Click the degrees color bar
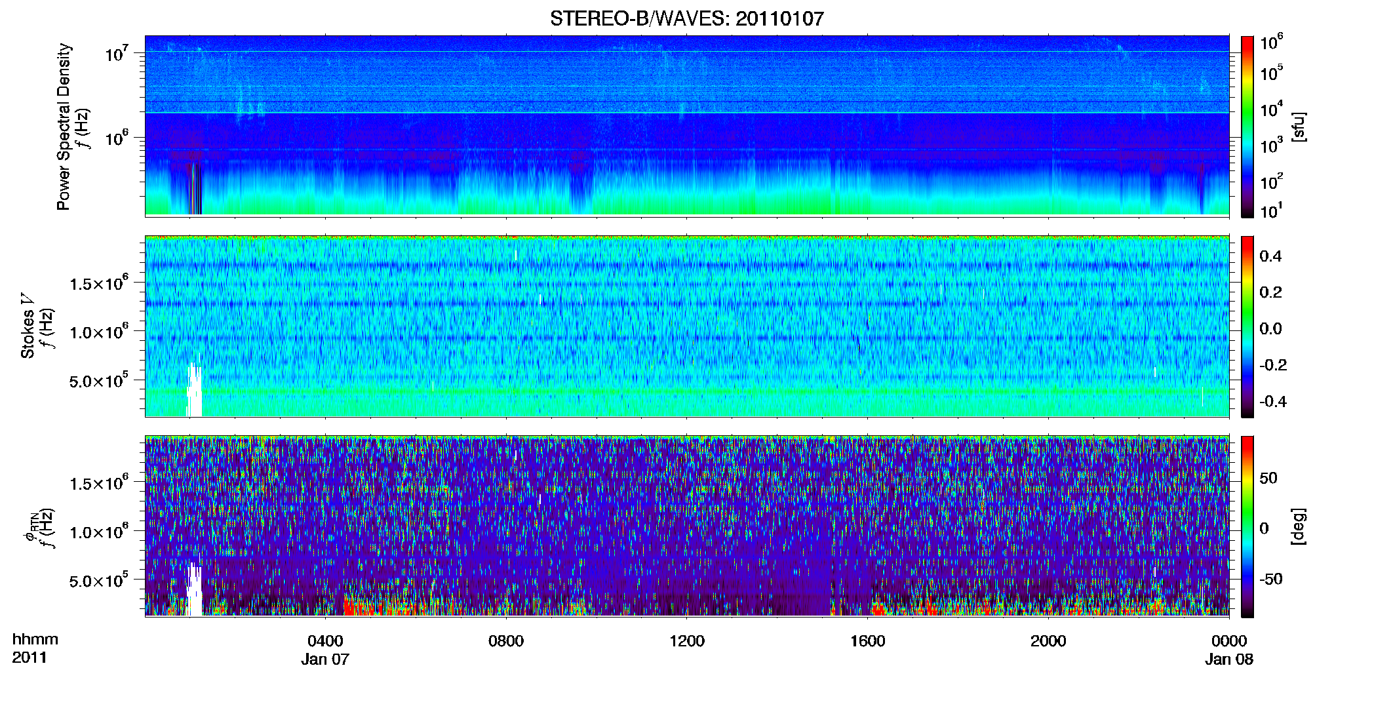 tap(1247, 526)
